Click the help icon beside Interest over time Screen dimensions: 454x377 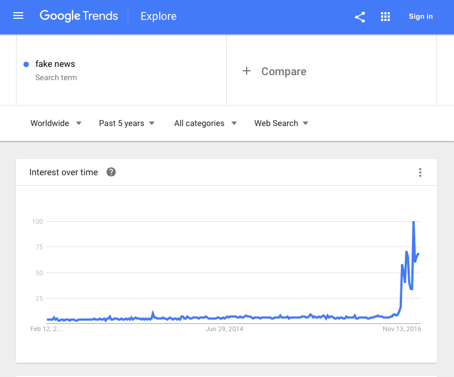[111, 172]
